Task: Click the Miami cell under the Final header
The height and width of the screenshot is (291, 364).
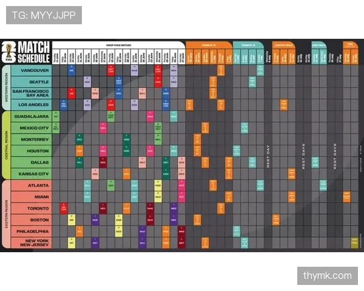Action: pos(346,197)
